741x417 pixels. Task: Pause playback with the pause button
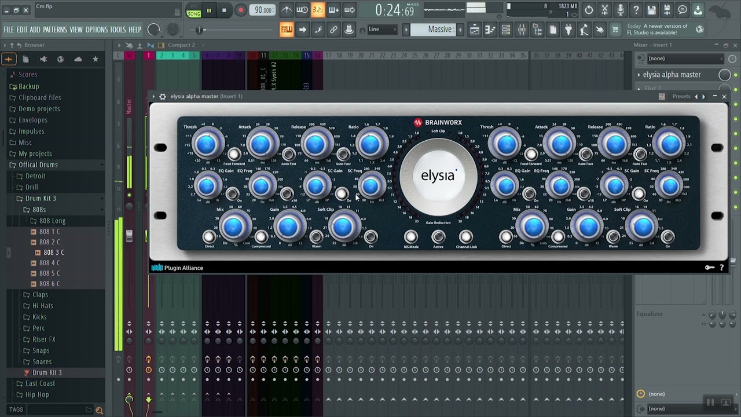pyautogui.click(x=209, y=10)
